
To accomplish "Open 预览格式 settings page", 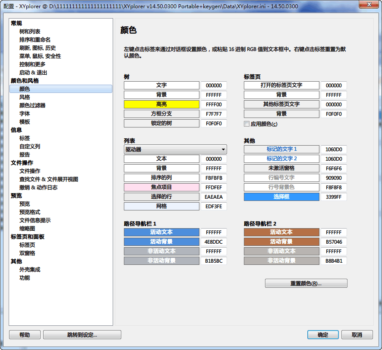I will (30, 212).
